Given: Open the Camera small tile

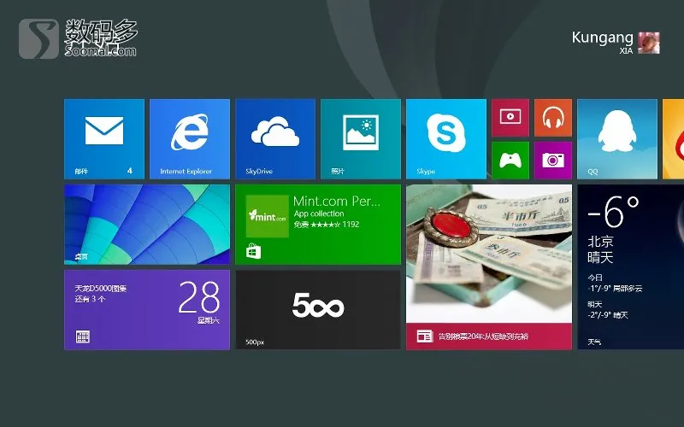Looking at the screenshot, I should pyautogui.click(x=552, y=161).
